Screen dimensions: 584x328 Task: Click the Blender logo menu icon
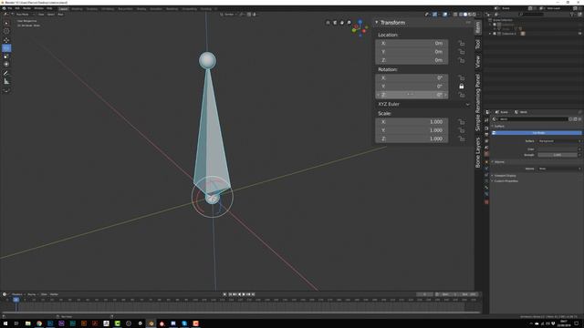(4, 8)
